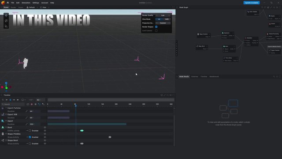Click the Burst emitter icon in timeline
The height and width of the screenshot is (159, 282).
(x=3, y=127)
